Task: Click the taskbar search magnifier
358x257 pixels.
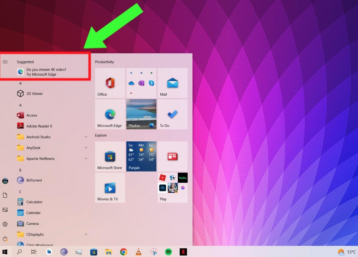Action: (19, 252)
